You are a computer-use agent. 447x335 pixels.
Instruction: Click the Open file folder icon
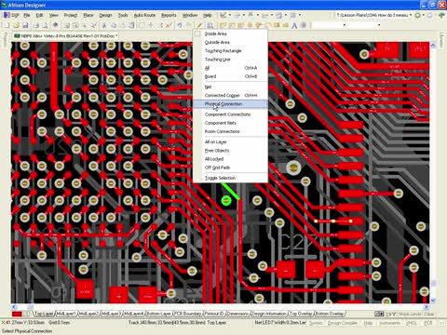point(16,25)
